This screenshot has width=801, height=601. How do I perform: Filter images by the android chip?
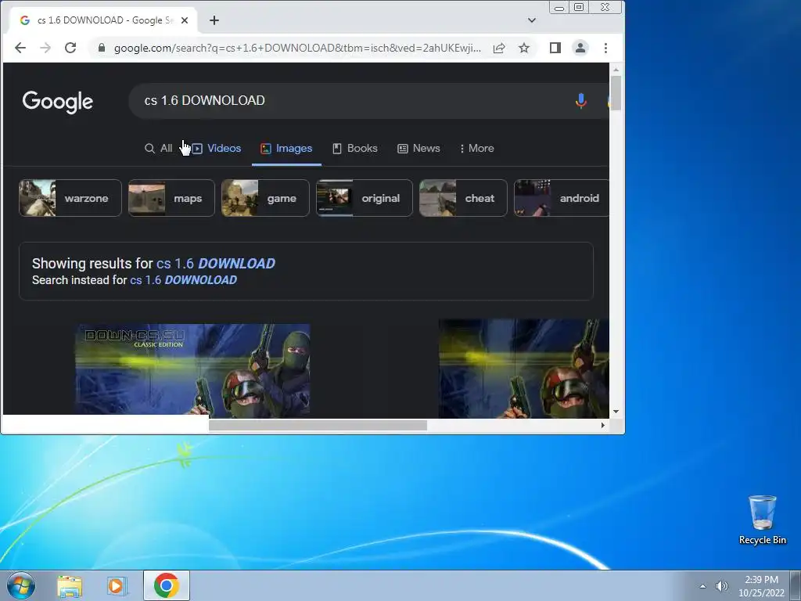562,198
